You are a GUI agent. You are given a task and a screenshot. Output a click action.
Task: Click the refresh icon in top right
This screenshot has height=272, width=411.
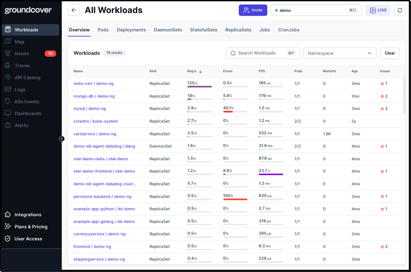400,10
